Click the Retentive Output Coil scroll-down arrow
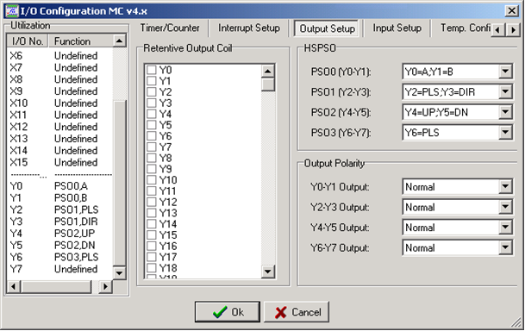Screen dimensions: 525x331 pyautogui.click(x=268, y=272)
